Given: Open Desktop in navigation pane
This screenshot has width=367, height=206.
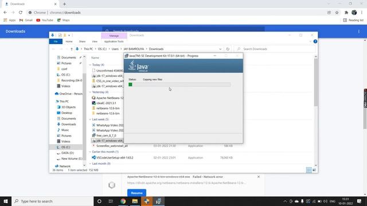Looking at the screenshot, I should pos(65,113).
